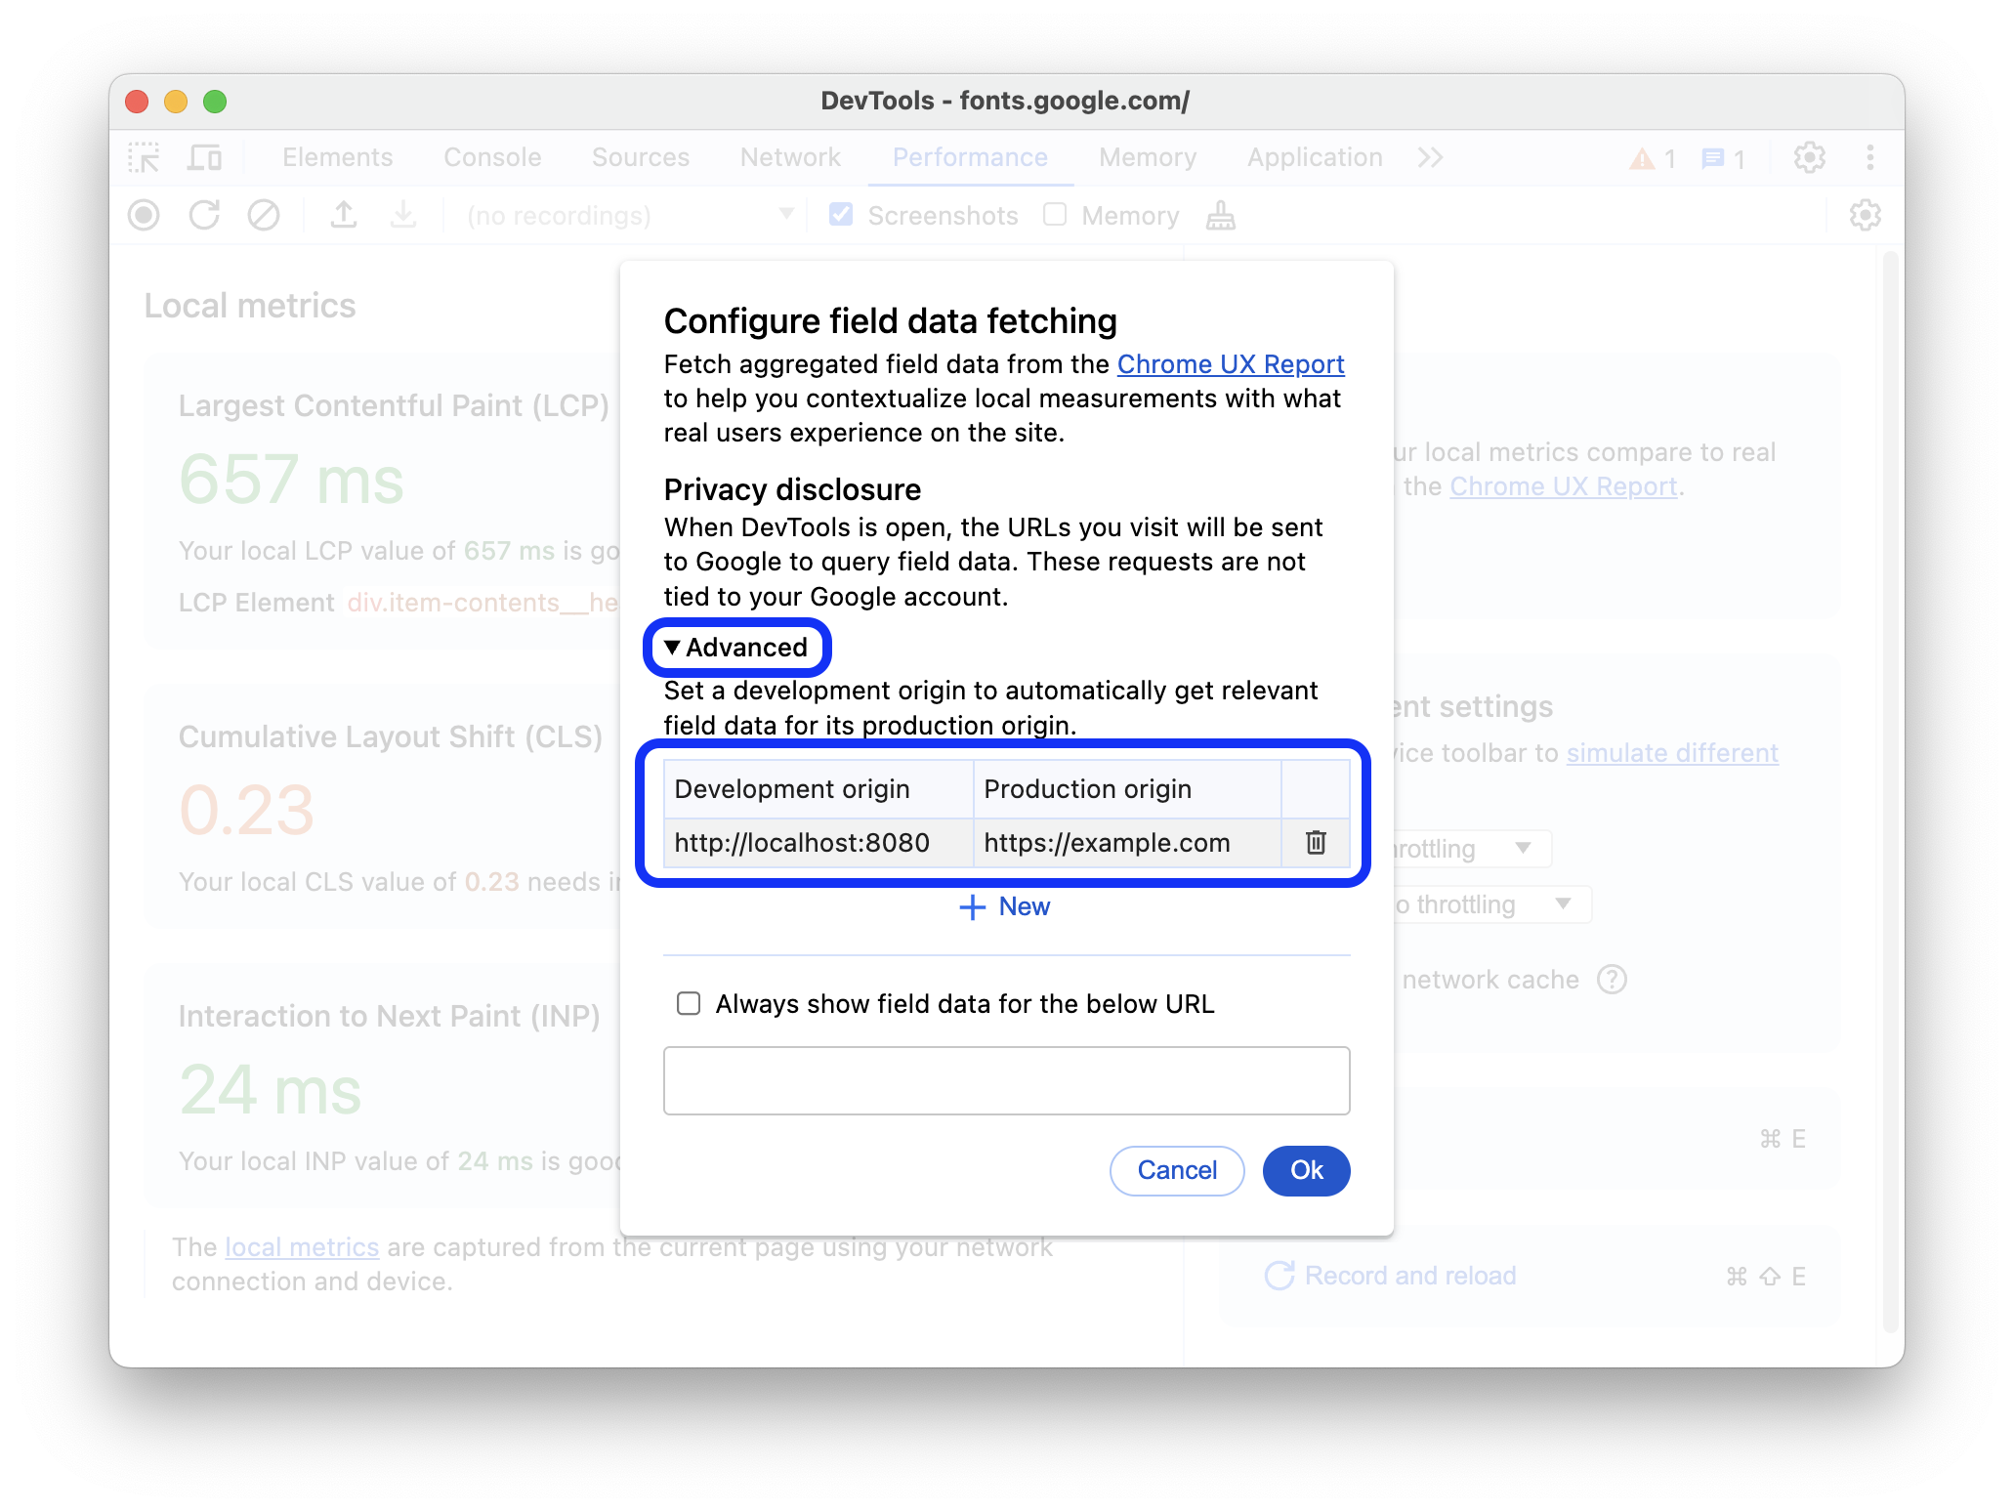Click the Production origin input field

coord(1123,842)
